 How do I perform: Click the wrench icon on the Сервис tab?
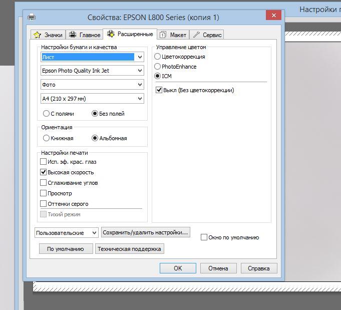point(196,35)
